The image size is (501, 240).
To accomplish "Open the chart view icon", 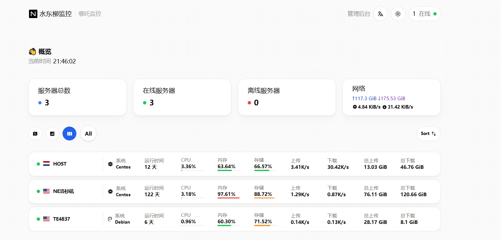I will (x=52, y=133).
